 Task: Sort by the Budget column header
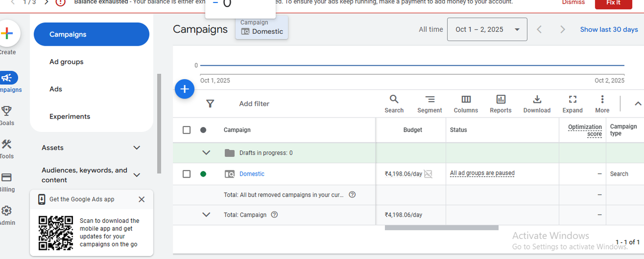413,130
